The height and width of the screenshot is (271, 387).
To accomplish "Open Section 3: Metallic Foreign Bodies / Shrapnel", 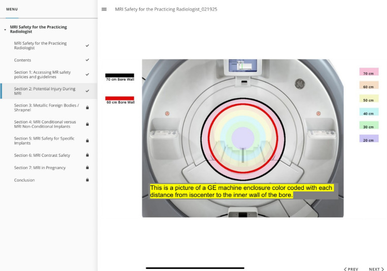I will (x=49, y=108).
